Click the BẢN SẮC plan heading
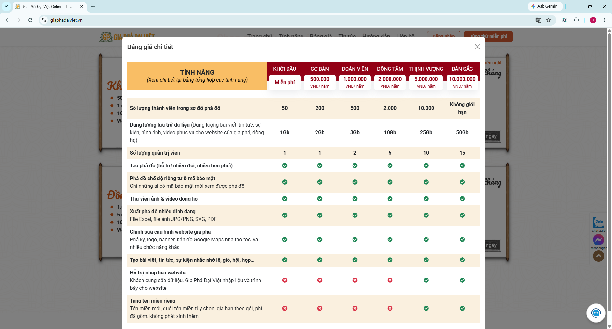Screen dimensions: 612x329 [462, 69]
